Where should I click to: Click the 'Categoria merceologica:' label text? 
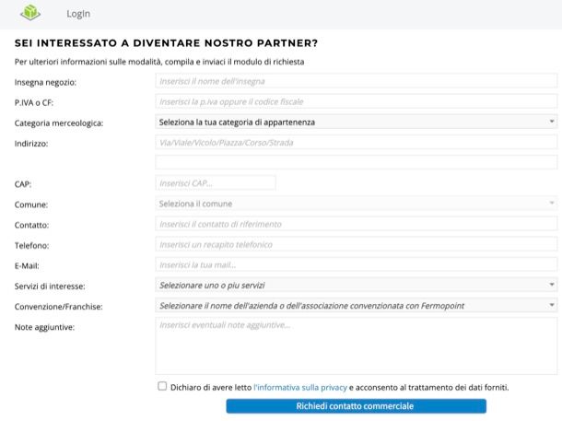coord(59,123)
